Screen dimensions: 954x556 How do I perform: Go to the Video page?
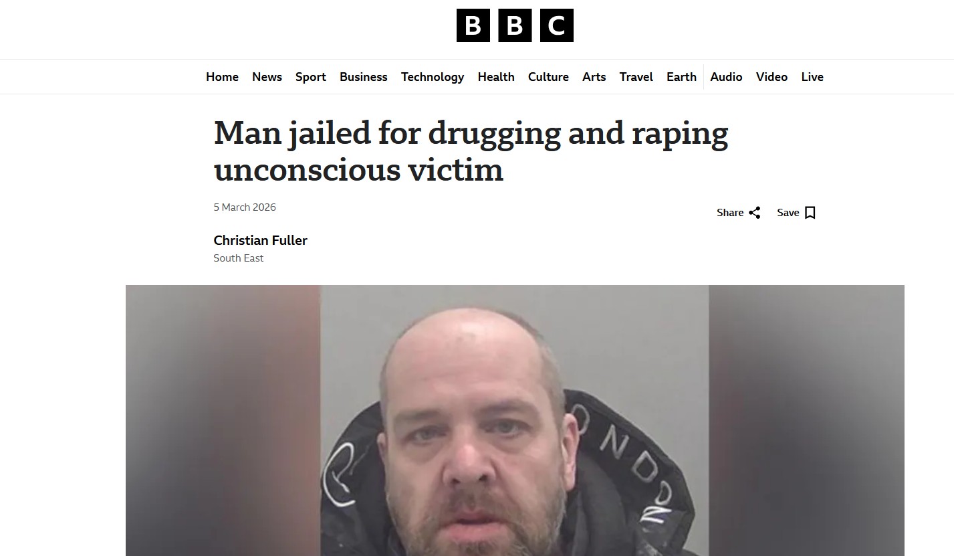point(771,77)
